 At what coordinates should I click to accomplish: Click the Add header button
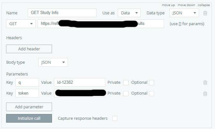coord(29,49)
